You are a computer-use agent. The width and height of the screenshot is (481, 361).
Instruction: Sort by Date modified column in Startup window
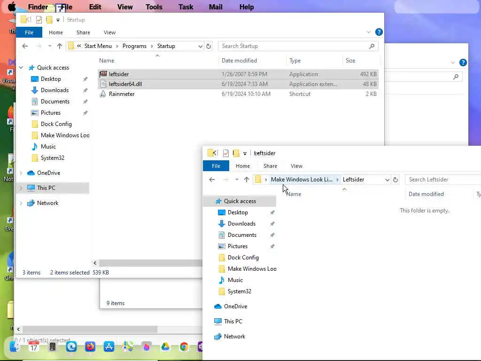coord(239,61)
